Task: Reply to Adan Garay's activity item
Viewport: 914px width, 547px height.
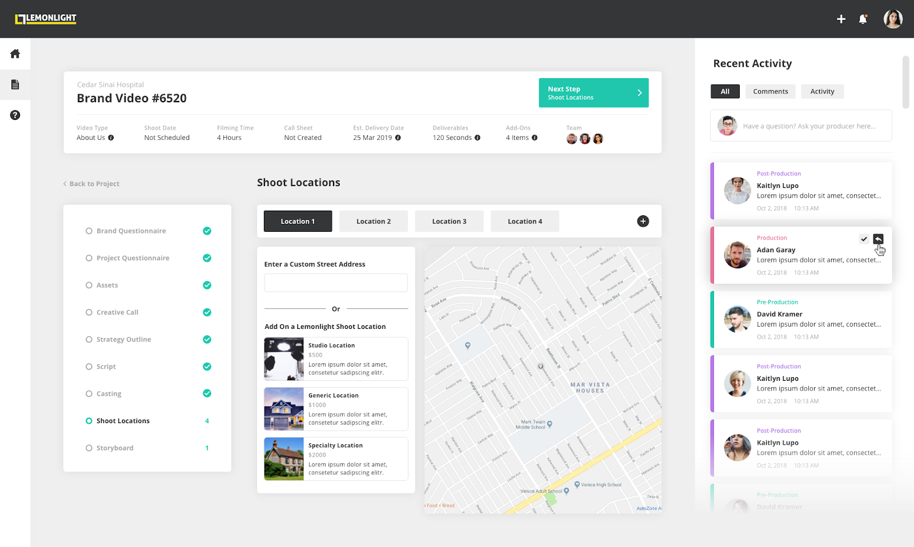Action: [x=879, y=239]
